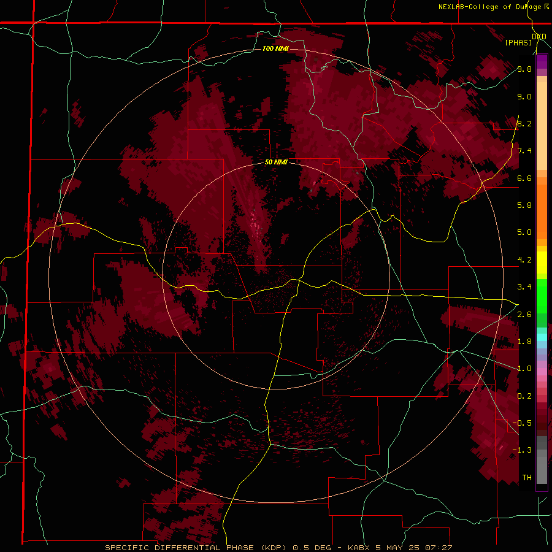Click the 5.0 scale value
Viewport: 552px width, 552px height.
(524, 232)
